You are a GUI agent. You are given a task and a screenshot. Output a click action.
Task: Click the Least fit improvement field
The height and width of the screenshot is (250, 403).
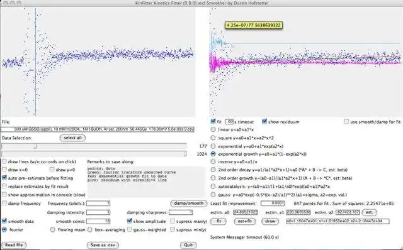click(x=273, y=204)
